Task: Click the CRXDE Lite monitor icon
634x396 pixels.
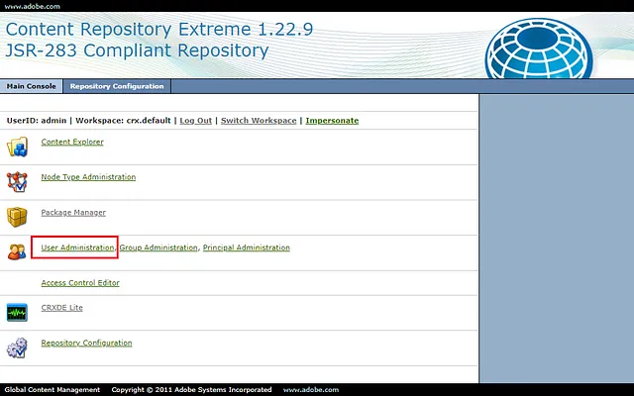Action: (x=17, y=313)
